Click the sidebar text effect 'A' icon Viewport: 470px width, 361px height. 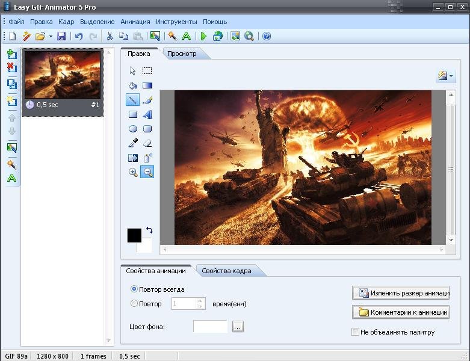point(11,178)
